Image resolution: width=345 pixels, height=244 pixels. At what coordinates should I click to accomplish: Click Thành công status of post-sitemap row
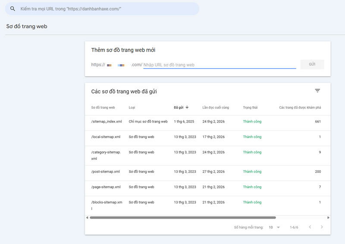point(252,172)
